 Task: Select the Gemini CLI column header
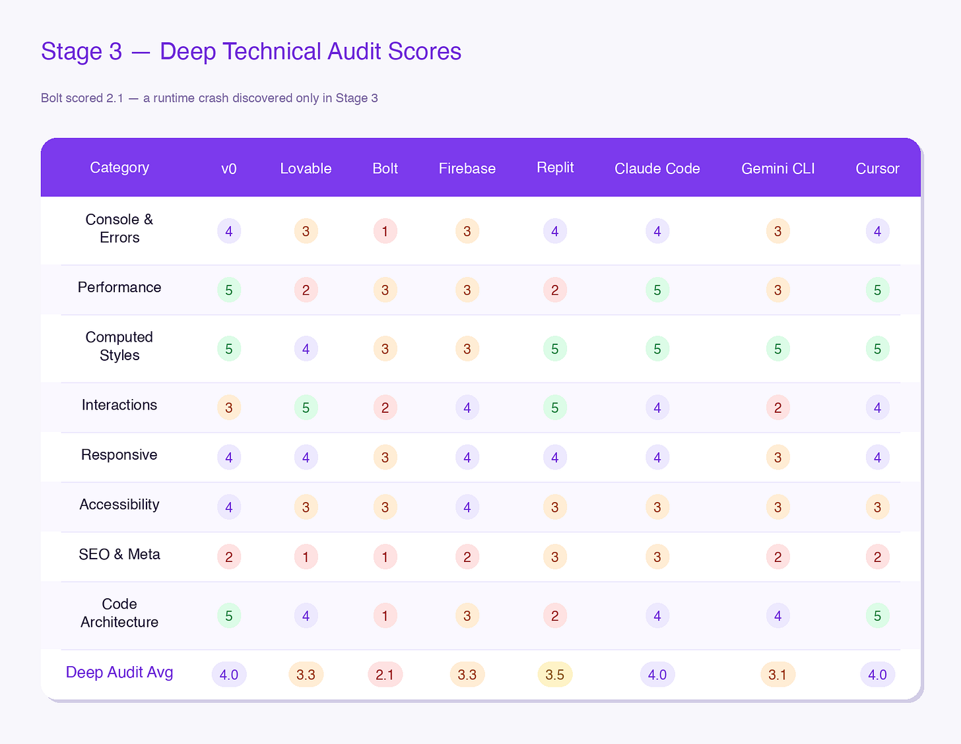click(x=778, y=169)
